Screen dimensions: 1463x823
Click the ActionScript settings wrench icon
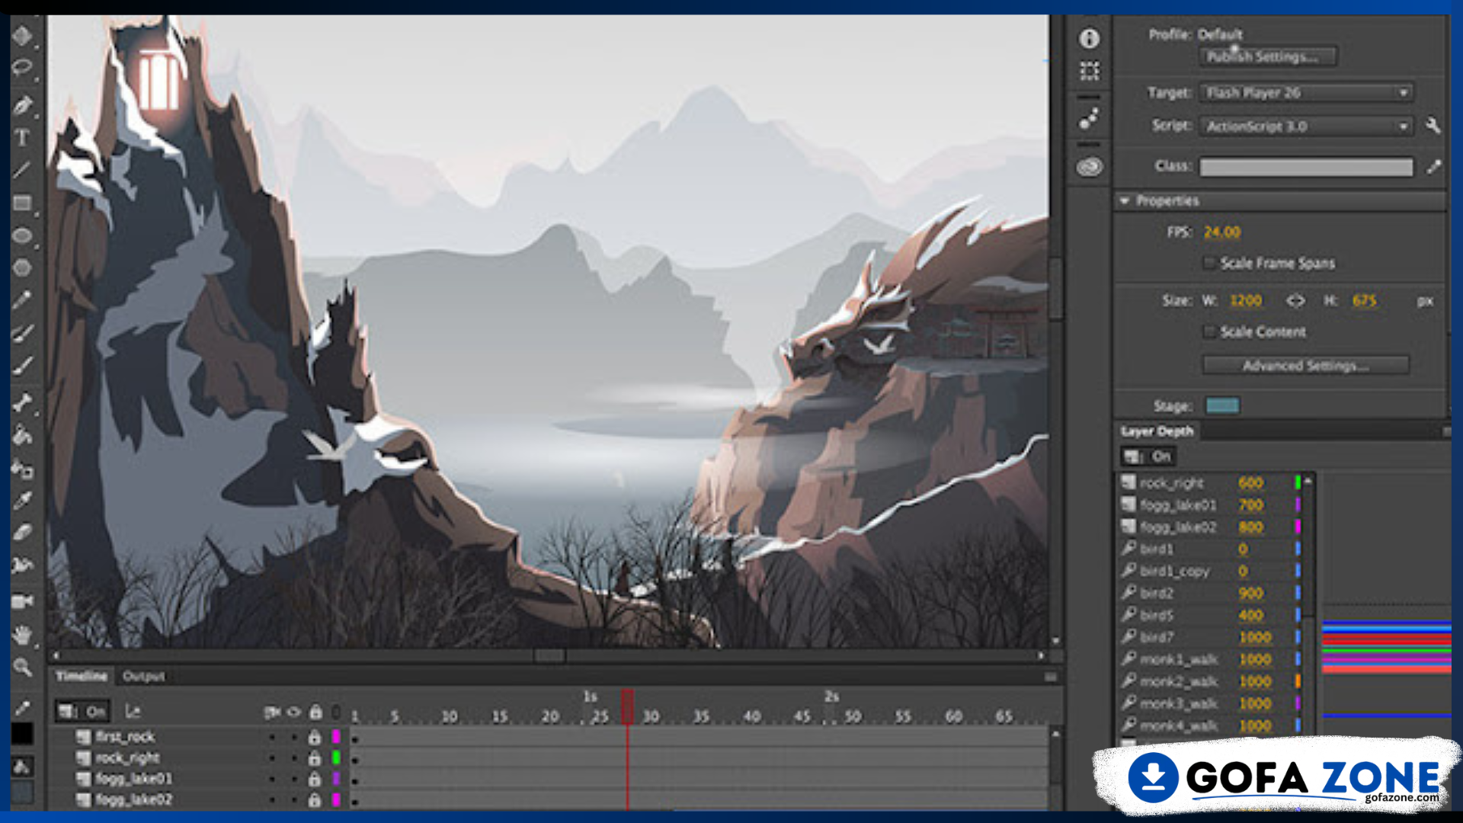(1433, 126)
